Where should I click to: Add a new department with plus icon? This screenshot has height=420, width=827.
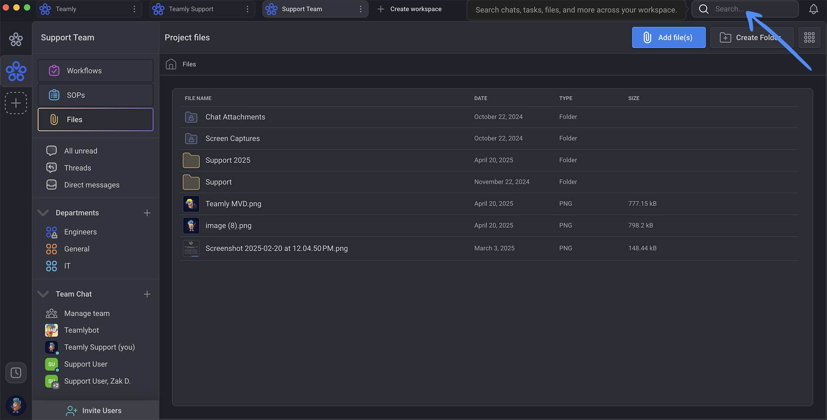pos(147,213)
